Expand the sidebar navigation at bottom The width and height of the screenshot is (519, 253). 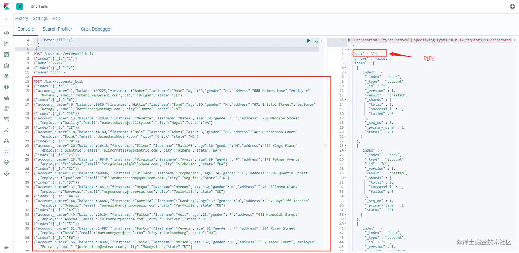[7, 247]
